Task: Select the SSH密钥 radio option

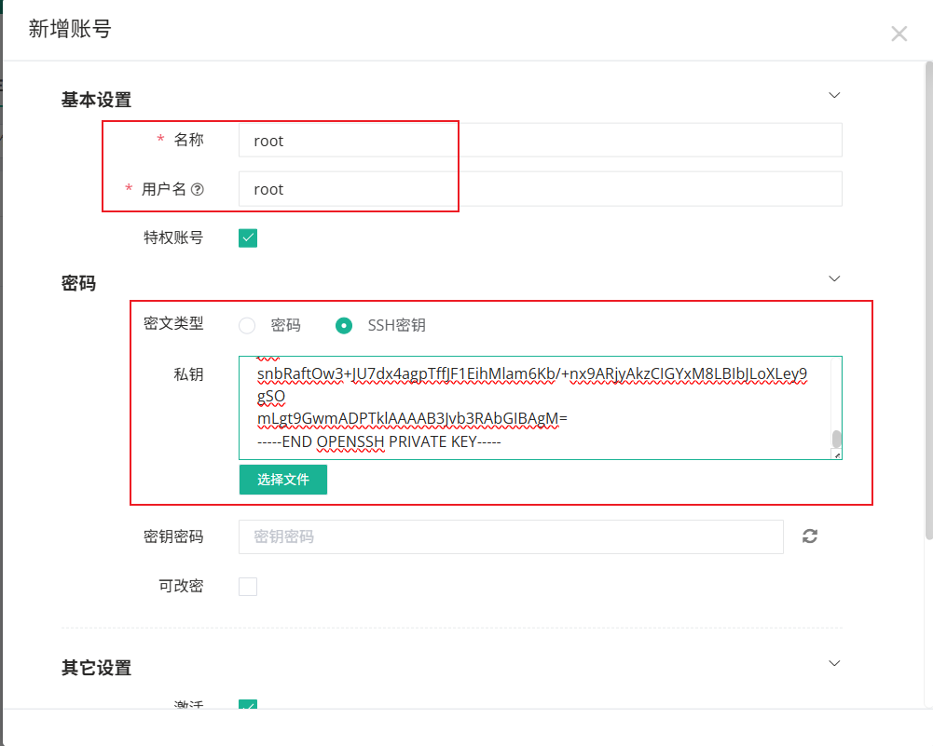Action: (344, 326)
